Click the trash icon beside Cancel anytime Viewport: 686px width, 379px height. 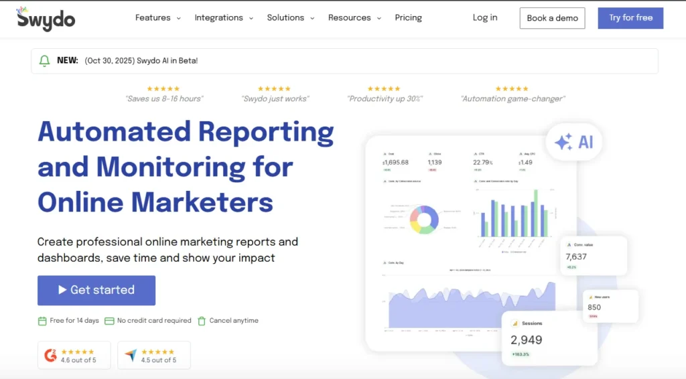pos(202,321)
